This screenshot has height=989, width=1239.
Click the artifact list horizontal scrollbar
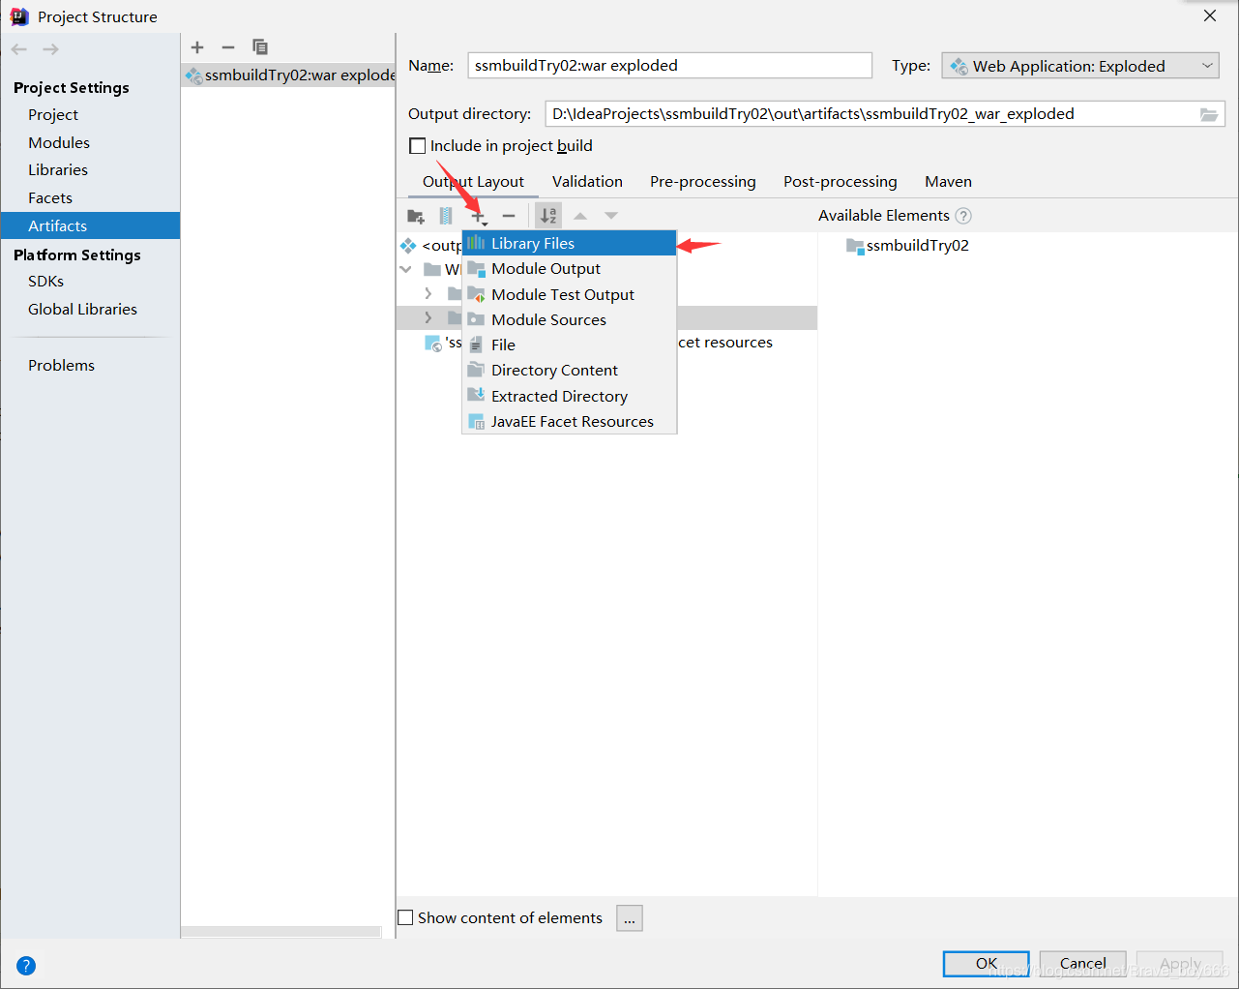point(280,932)
